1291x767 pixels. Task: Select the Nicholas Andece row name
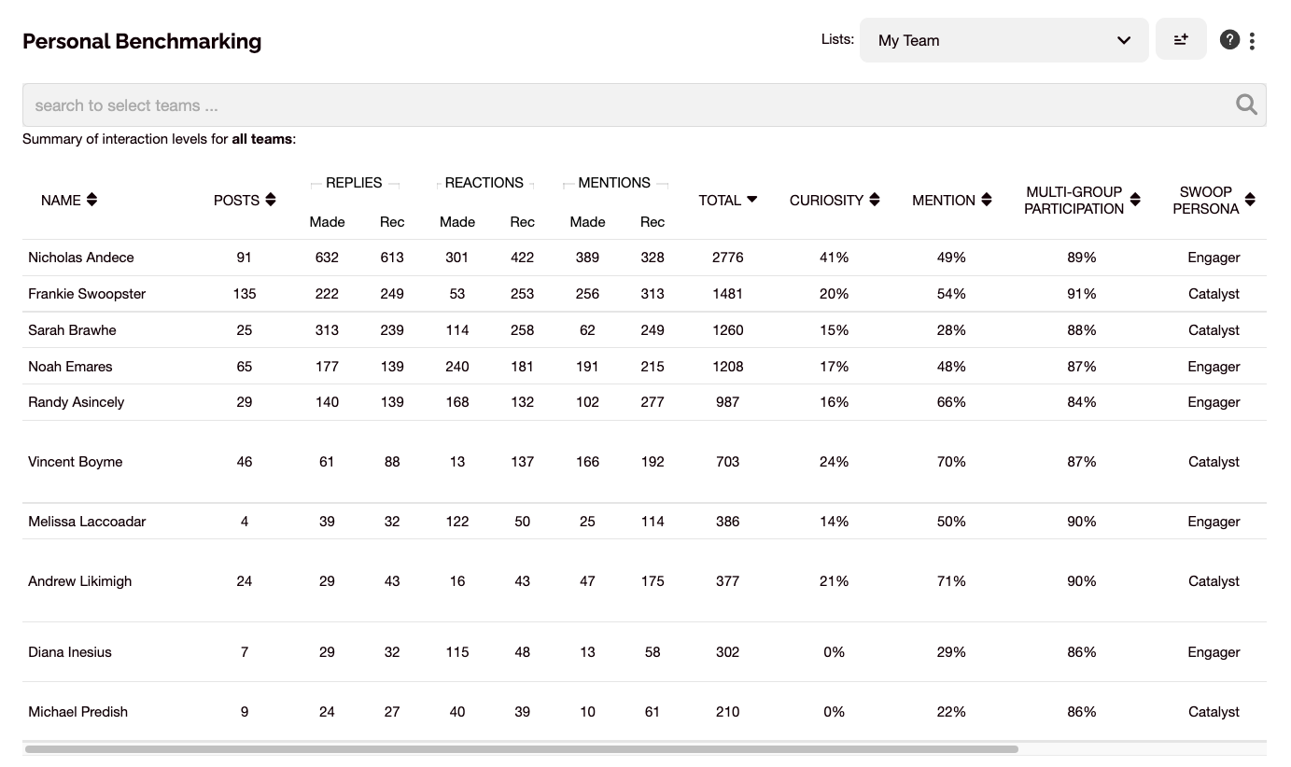coord(81,258)
